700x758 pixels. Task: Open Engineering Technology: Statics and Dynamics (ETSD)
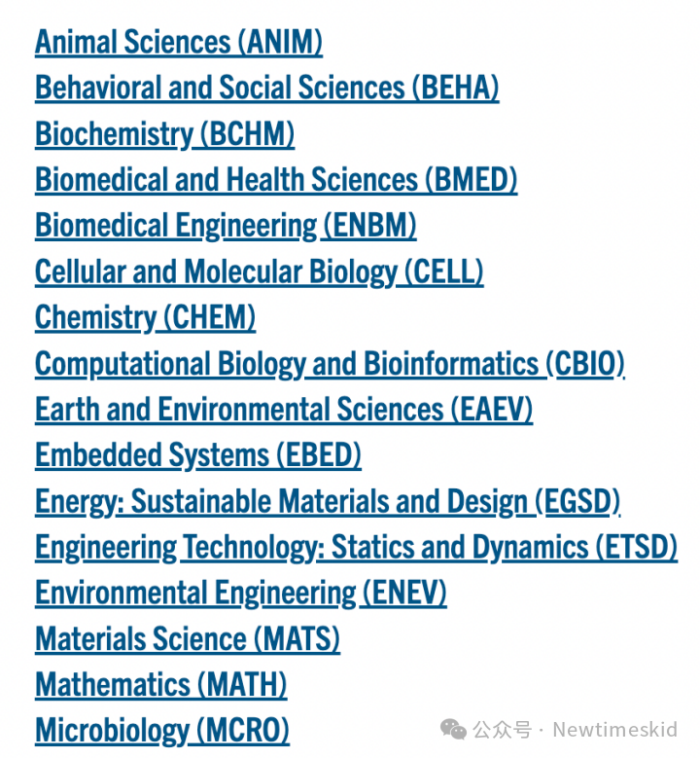[357, 548]
